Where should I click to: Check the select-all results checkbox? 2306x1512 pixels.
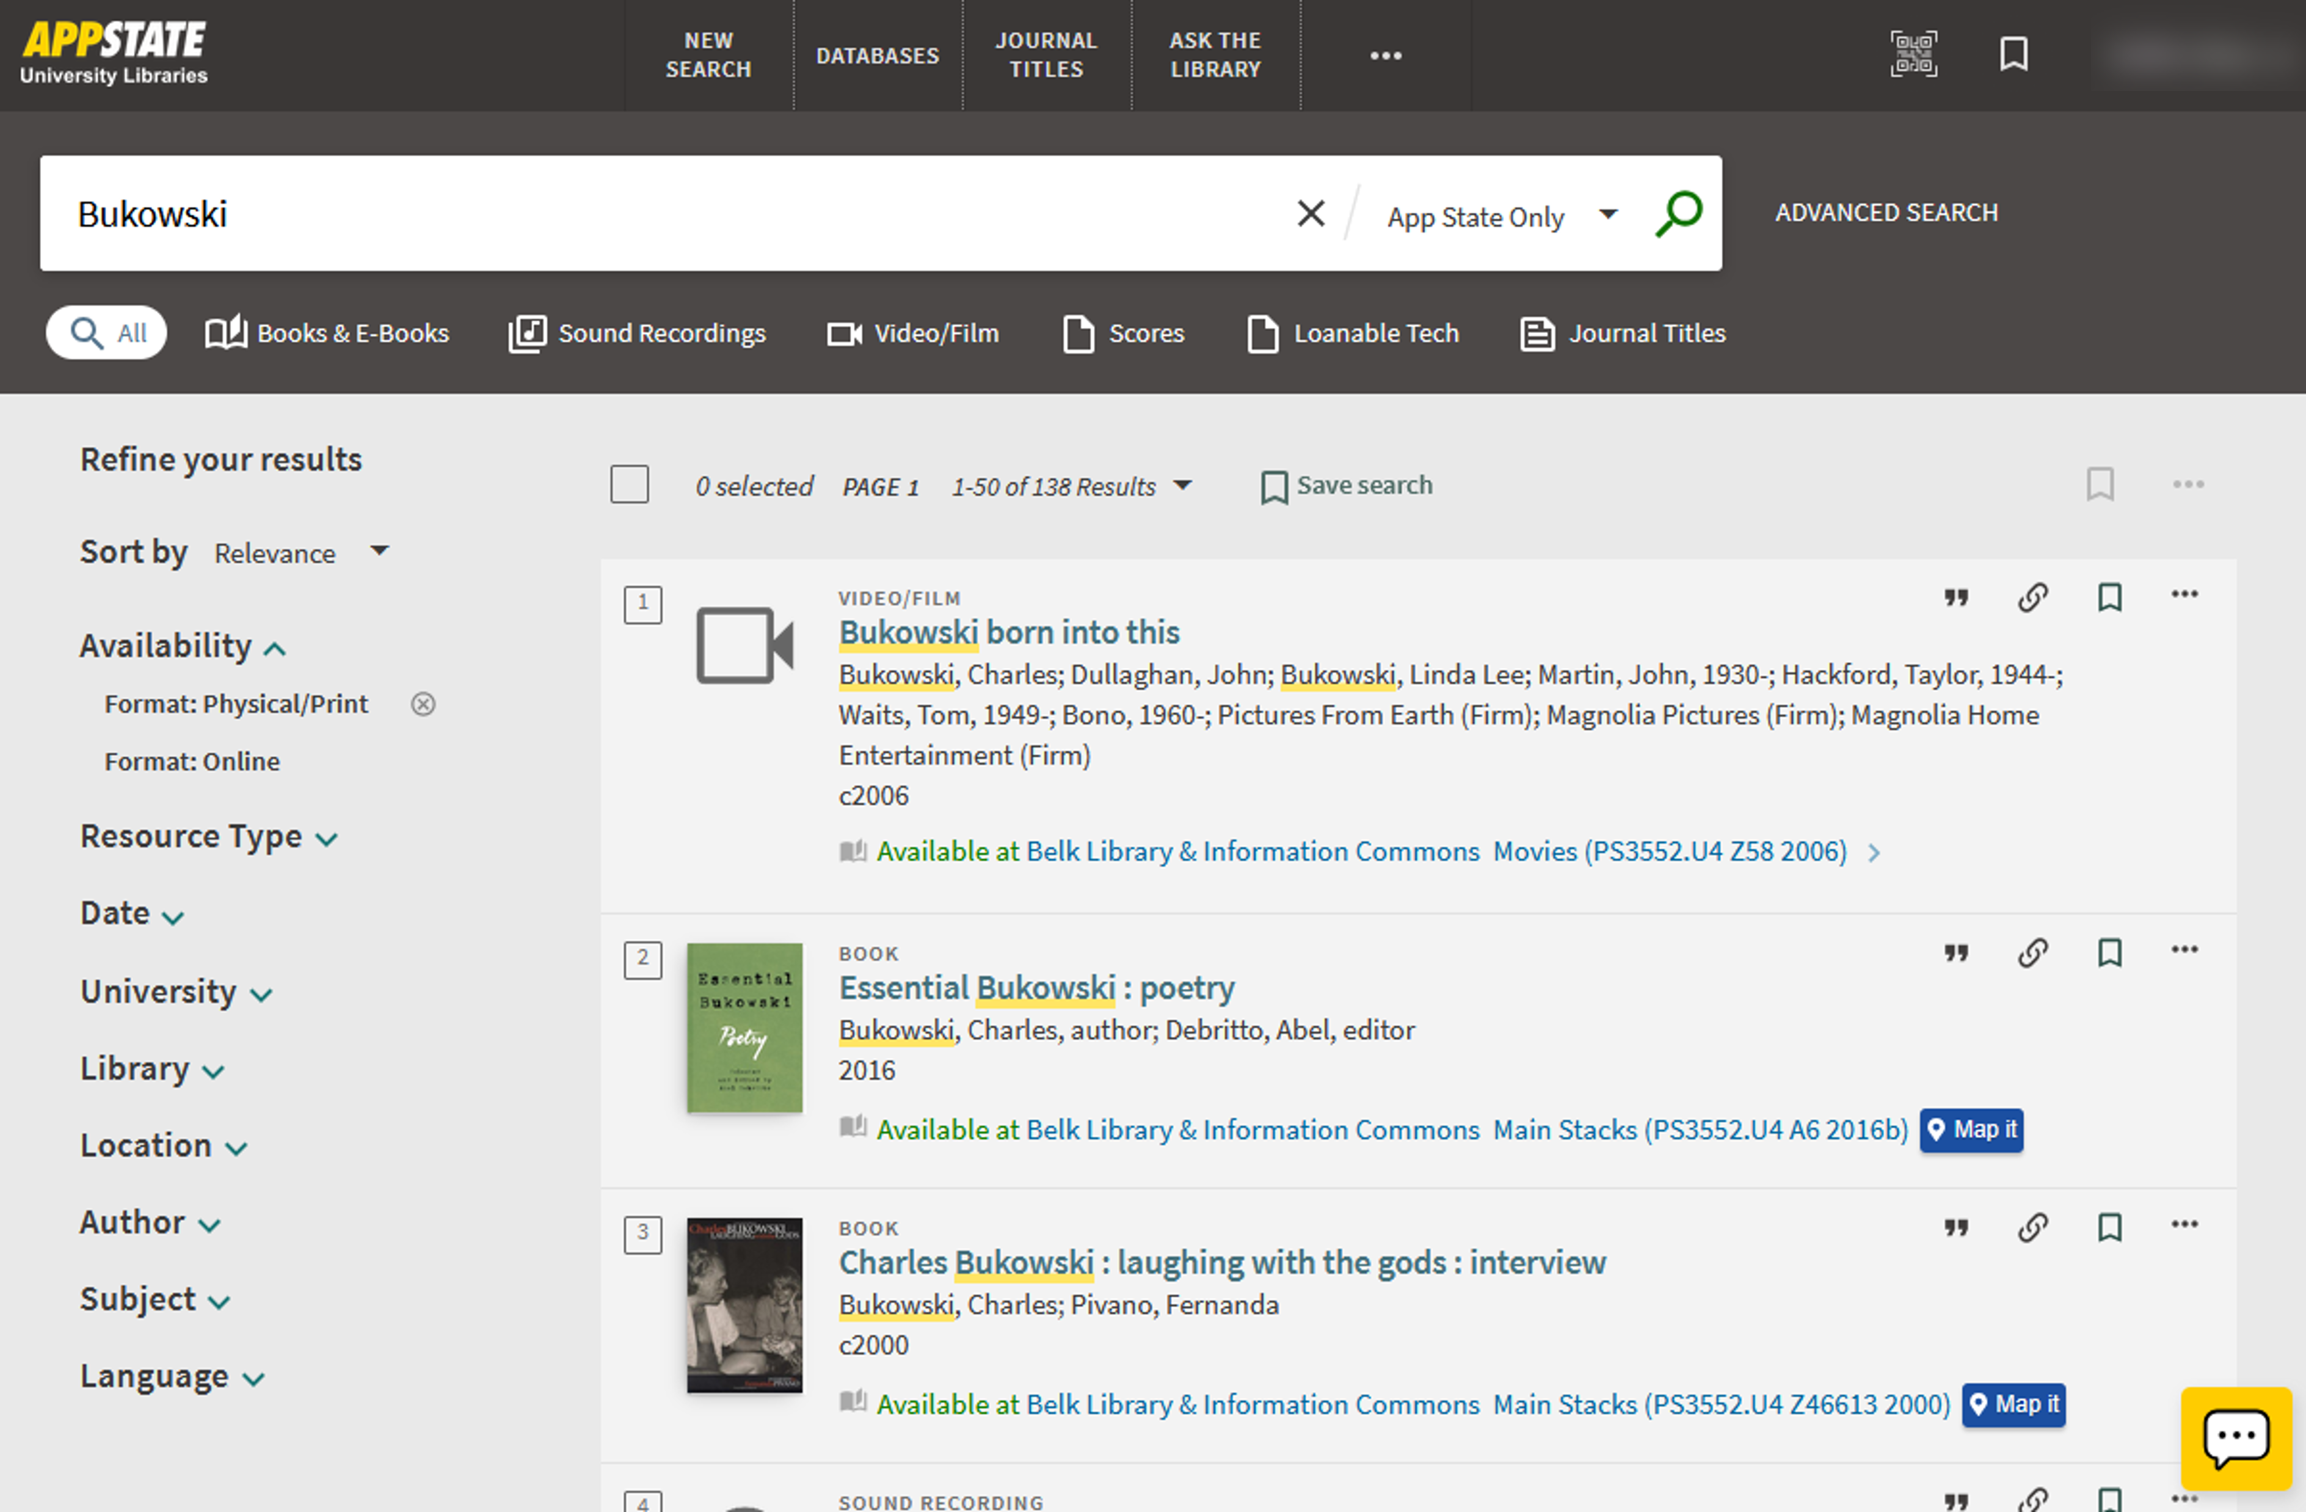pos(630,484)
